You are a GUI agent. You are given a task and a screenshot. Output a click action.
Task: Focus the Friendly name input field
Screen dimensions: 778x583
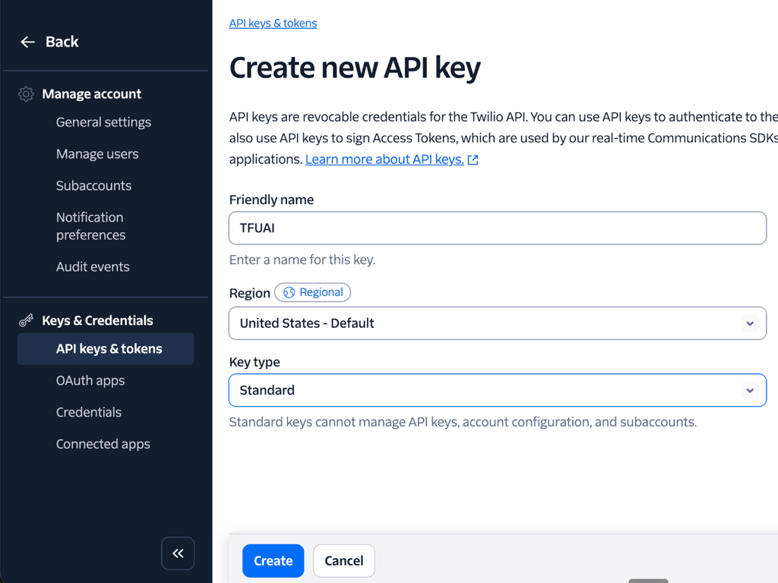[498, 228]
